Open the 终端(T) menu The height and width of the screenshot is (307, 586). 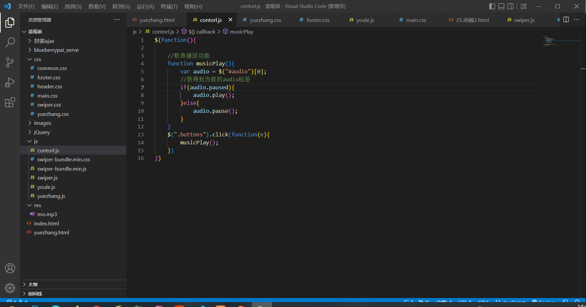point(169,6)
